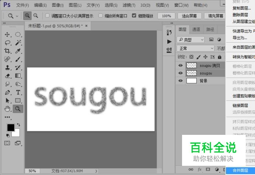The image size is (255, 175).
Task: Select the Brush tool
Action: (18, 59)
